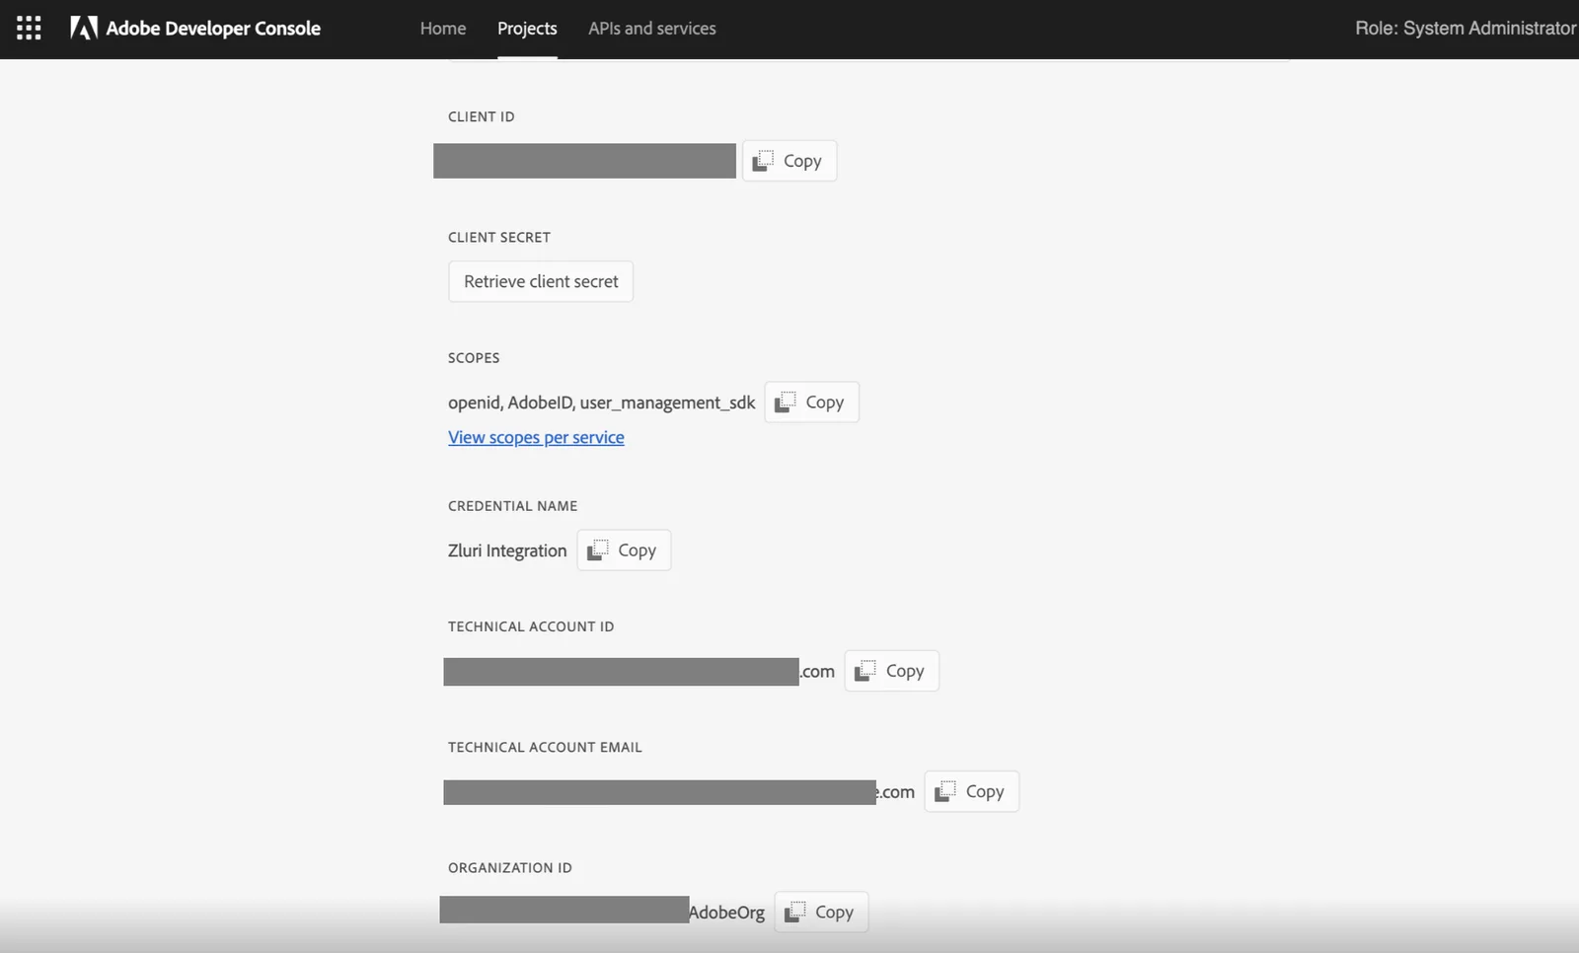Go to the Home tab
This screenshot has height=953, width=1579.
tap(443, 29)
